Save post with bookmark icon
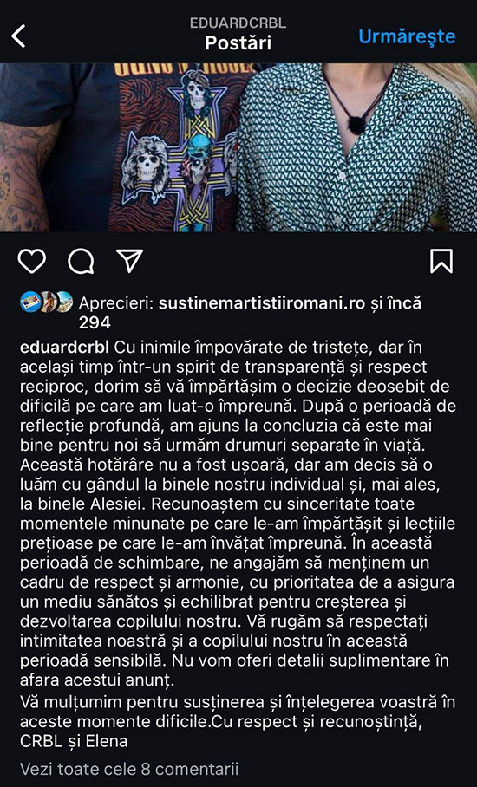The width and height of the screenshot is (477, 787). click(441, 261)
